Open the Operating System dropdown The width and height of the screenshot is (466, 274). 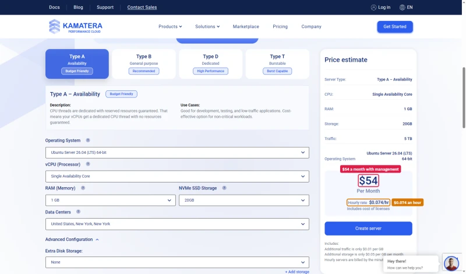click(x=177, y=153)
